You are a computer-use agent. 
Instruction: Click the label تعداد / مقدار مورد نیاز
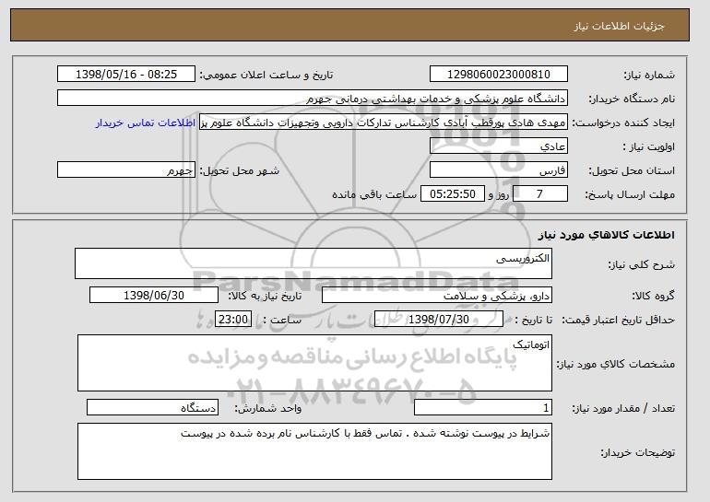click(x=623, y=408)
